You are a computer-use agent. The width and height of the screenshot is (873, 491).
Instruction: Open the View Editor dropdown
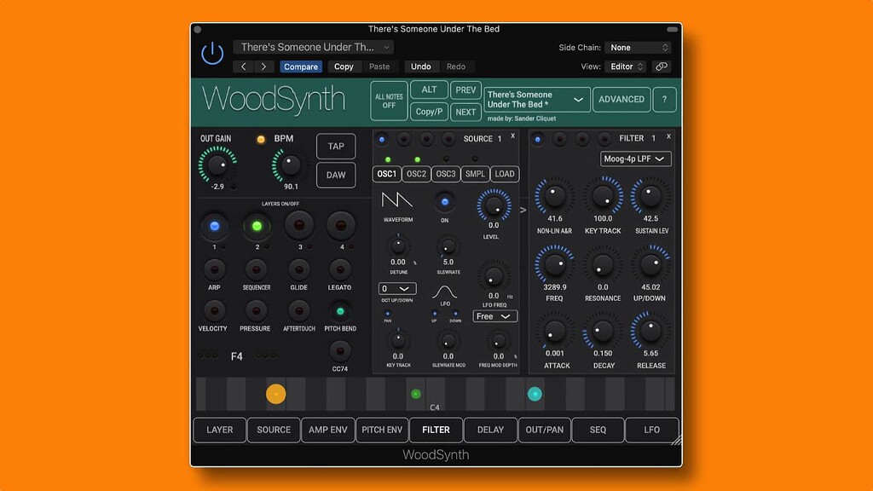(626, 66)
